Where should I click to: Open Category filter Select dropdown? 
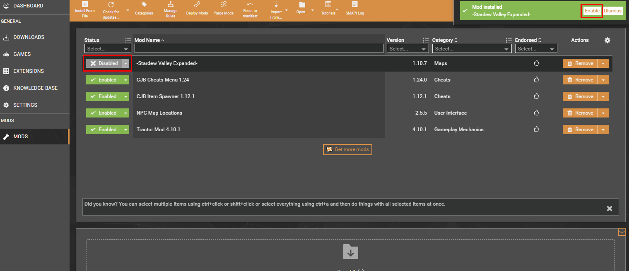coord(472,49)
